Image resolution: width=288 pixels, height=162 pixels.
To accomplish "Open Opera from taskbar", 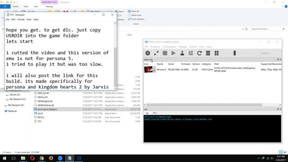I will pos(32,158).
